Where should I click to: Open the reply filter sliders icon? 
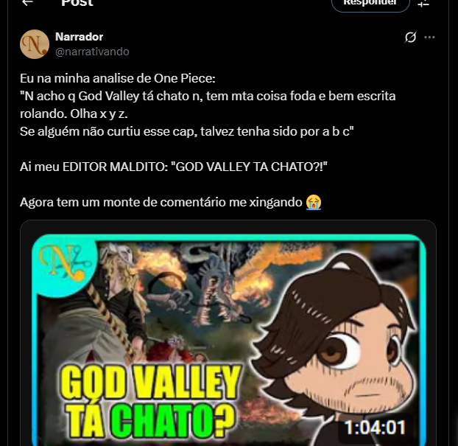pyautogui.click(x=423, y=3)
